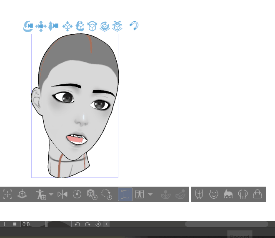Select the camera rotate manipulator icon
This screenshot has width=275, height=238.
coord(28,26)
